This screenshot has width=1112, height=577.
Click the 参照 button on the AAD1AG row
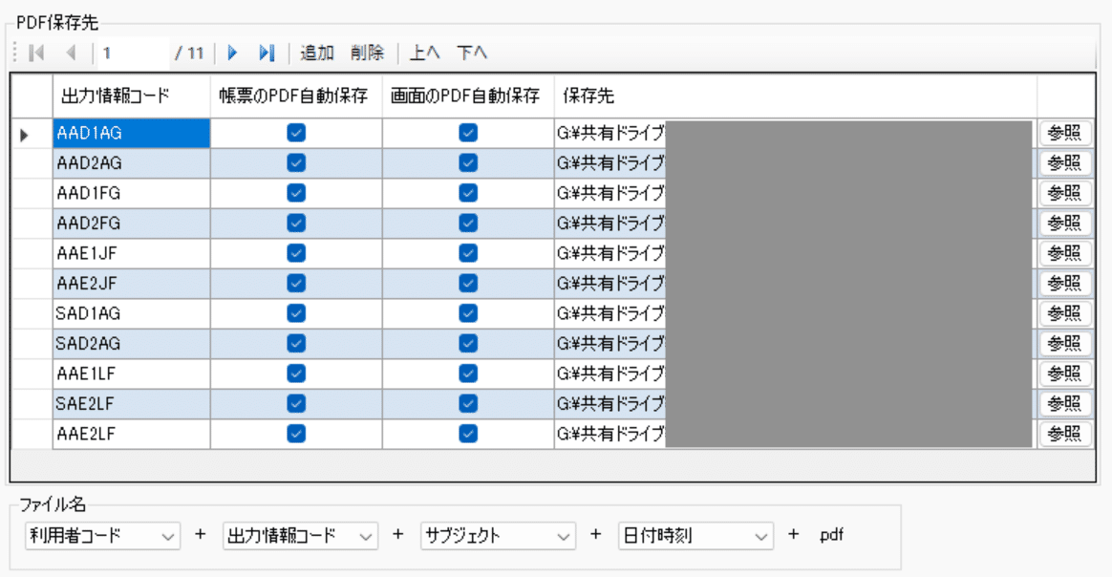click(x=1063, y=132)
